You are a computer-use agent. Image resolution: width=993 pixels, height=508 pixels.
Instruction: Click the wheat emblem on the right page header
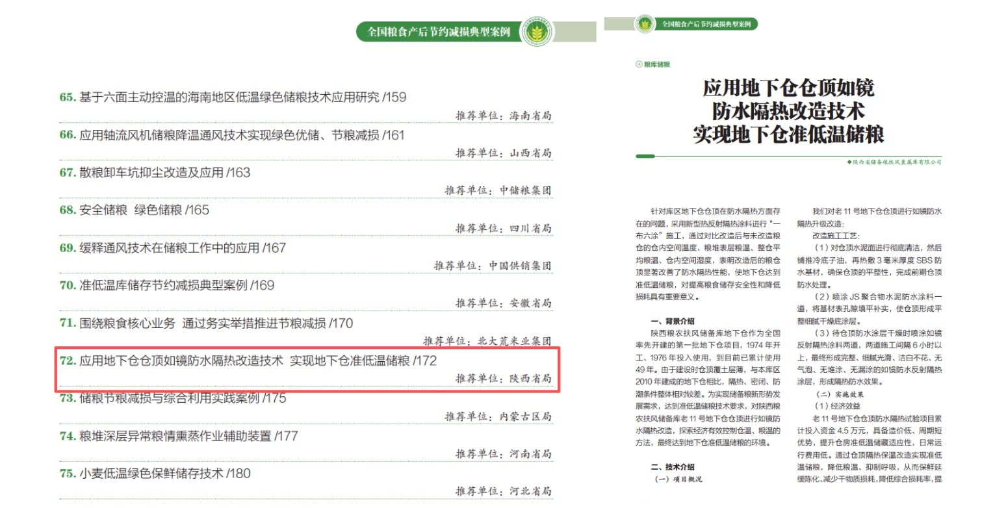[645, 24]
